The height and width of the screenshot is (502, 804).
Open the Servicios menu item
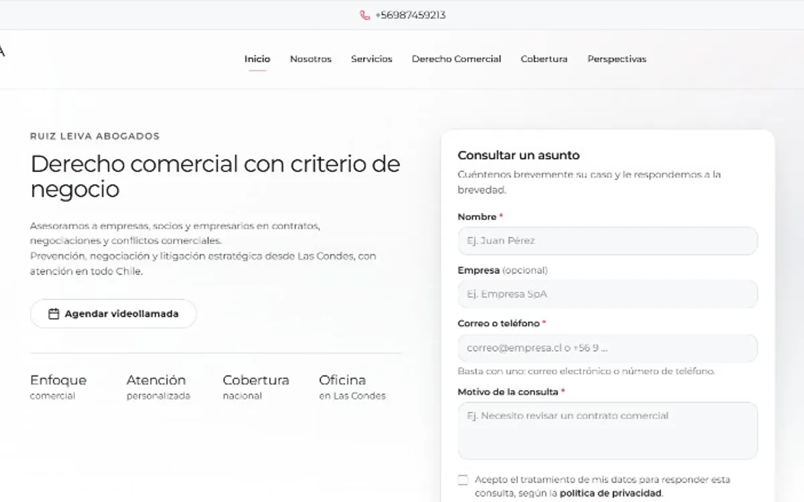[x=372, y=59]
